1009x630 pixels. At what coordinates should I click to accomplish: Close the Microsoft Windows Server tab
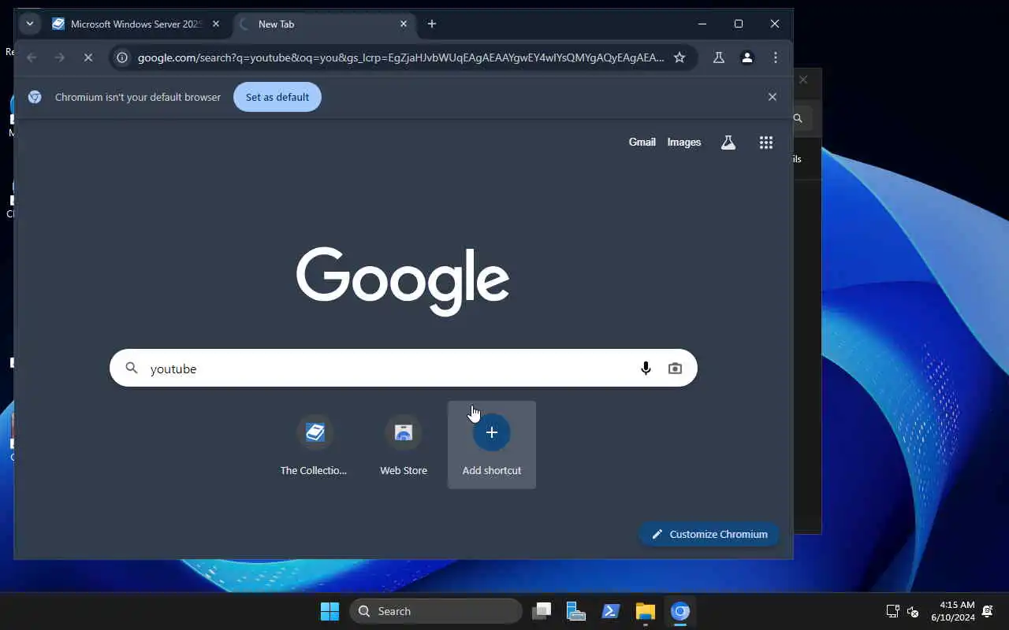click(216, 24)
